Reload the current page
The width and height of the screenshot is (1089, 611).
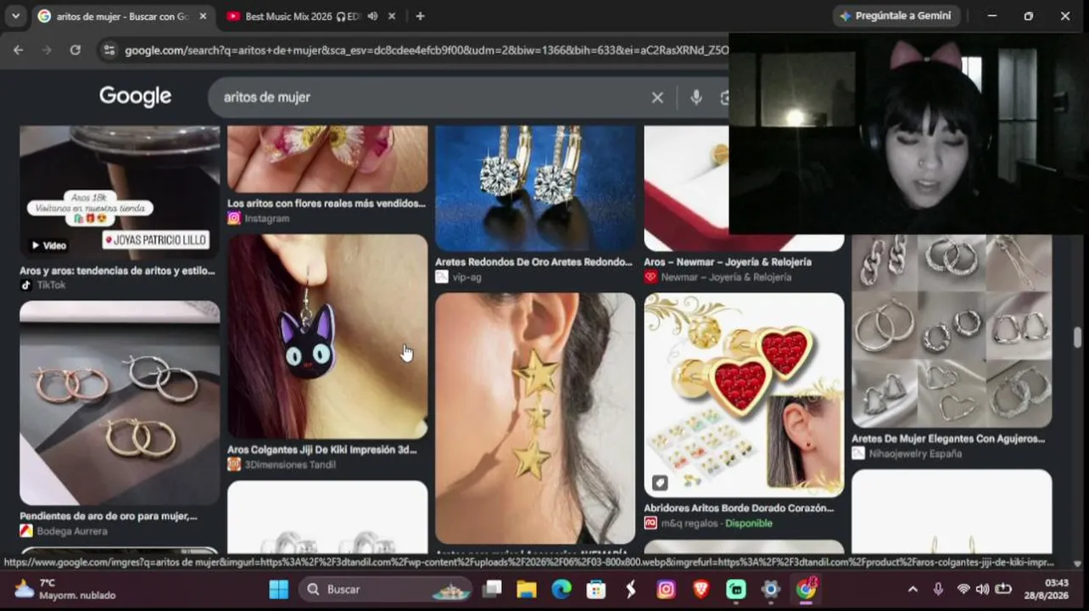(75, 50)
